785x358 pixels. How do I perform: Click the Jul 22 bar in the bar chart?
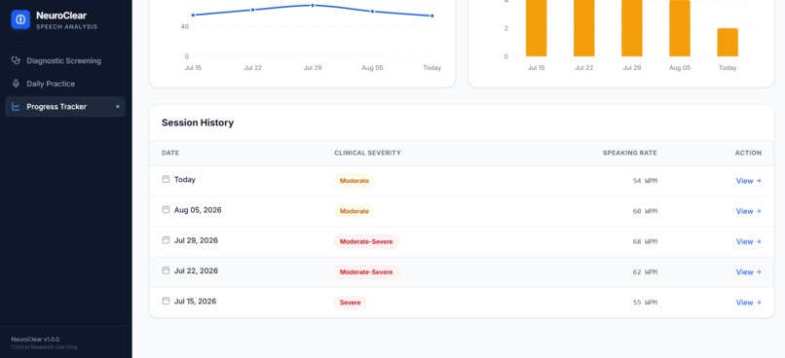584,28
